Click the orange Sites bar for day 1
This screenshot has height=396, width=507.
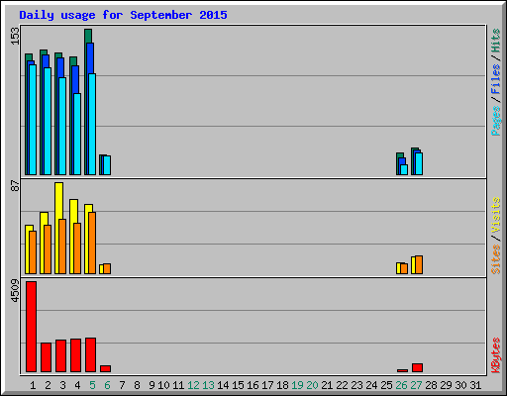tap(33, 252)
